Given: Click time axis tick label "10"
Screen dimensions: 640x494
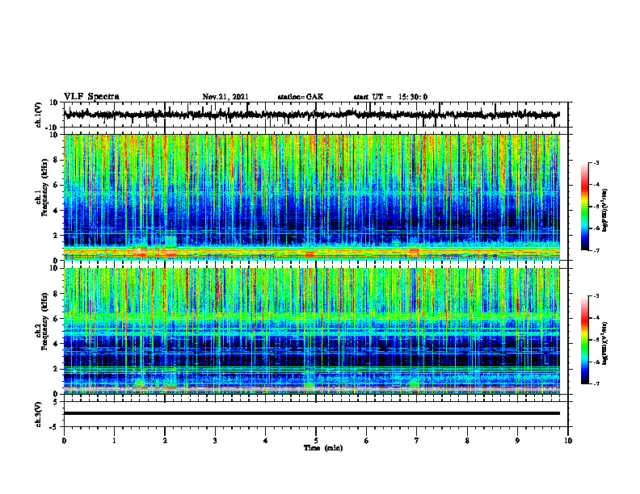Looking at the screenshot, I should pos(568,441).
